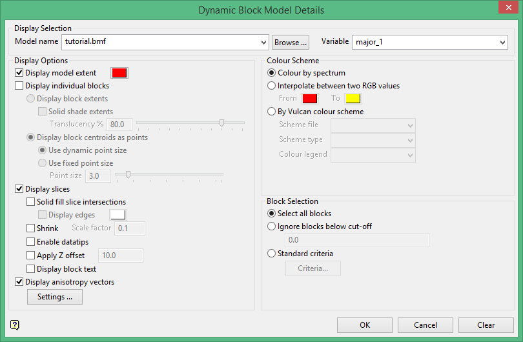Enable datatips checkbox
This screenshot has width=523, height=342.
coord(31,242)
